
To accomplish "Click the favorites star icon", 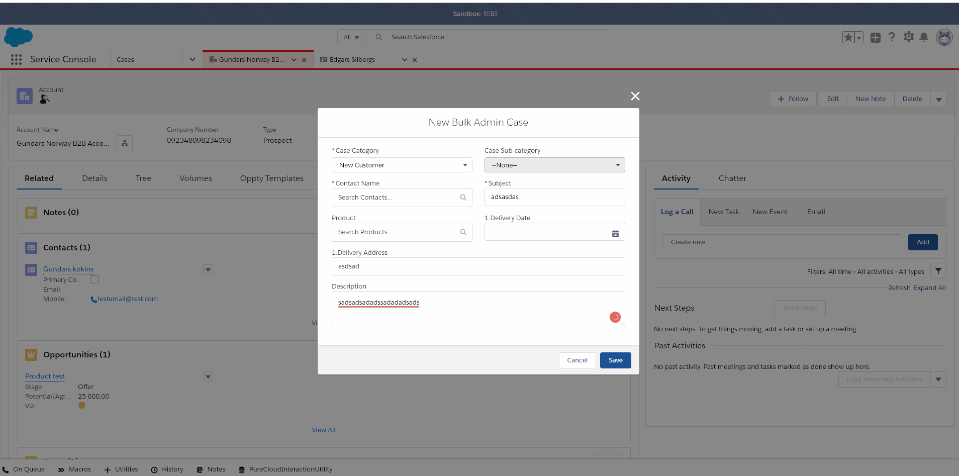I will pyautogui.click(x=848, y=37).
